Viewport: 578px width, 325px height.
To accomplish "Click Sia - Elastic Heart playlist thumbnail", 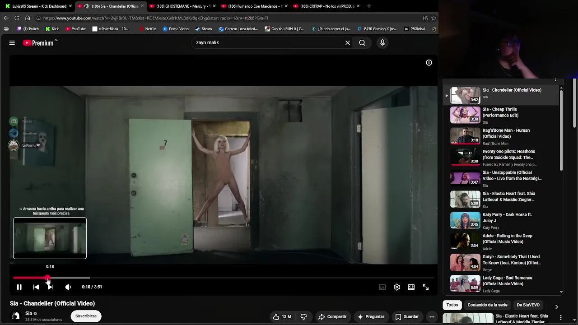I will point(465,199).
